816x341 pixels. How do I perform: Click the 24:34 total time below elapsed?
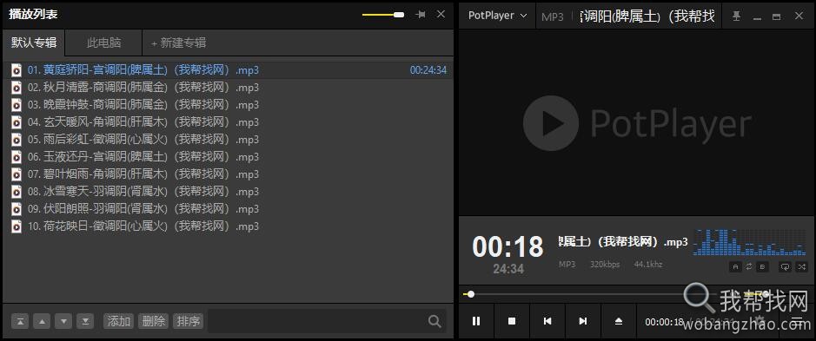pyautogui.click(x=508, y=269)
